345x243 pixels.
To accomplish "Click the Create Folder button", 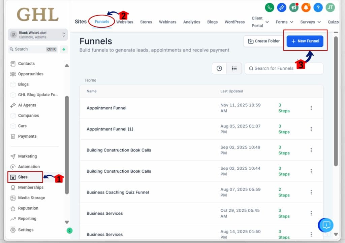I will (x=263, y=41).
